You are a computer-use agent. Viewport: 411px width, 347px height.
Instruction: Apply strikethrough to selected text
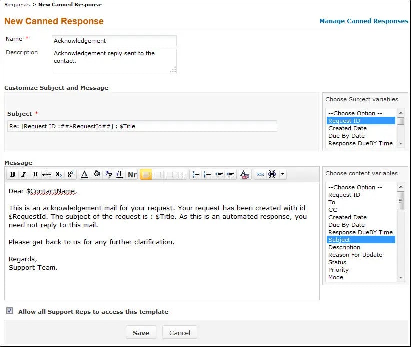pyautogui.click(x=47, y=174)
